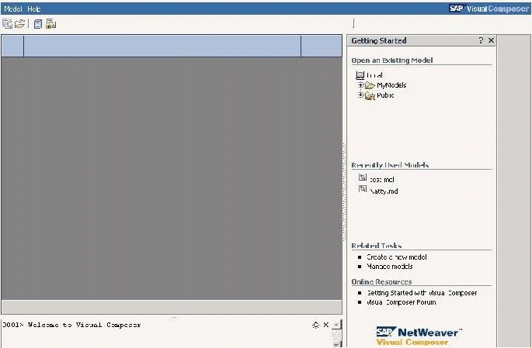The width and height of the screenshot is (532, 348).
Task: Click the third toolbar icon showing a document
Action: pos(38,24)
